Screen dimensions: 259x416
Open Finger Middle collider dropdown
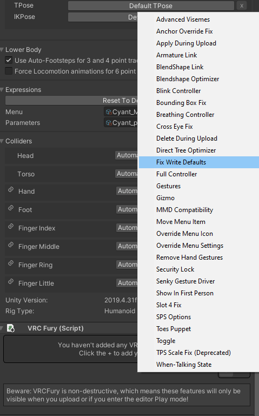click(x=127, y=246)
